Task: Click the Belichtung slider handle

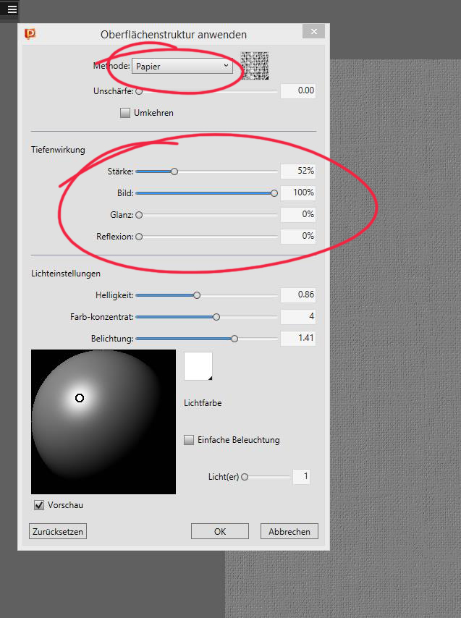Action: [x=234, y=339]
